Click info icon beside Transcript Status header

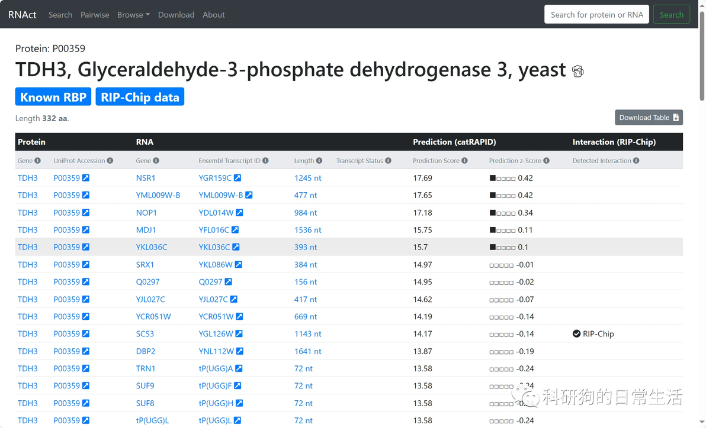pyautogui.click(x=388, y=161)
